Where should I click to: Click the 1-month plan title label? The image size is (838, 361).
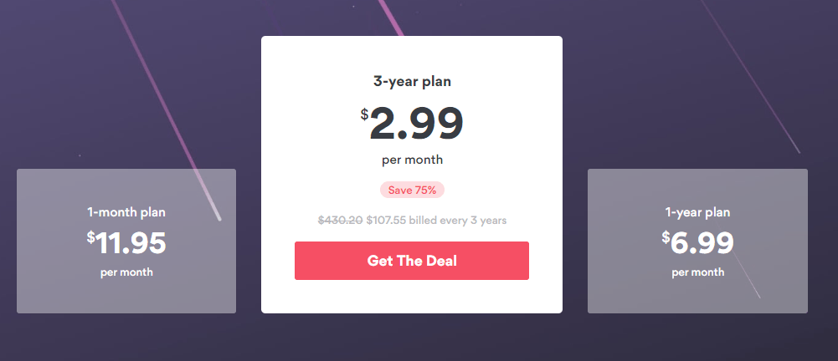pyautogui.click(x=126, y=212)
